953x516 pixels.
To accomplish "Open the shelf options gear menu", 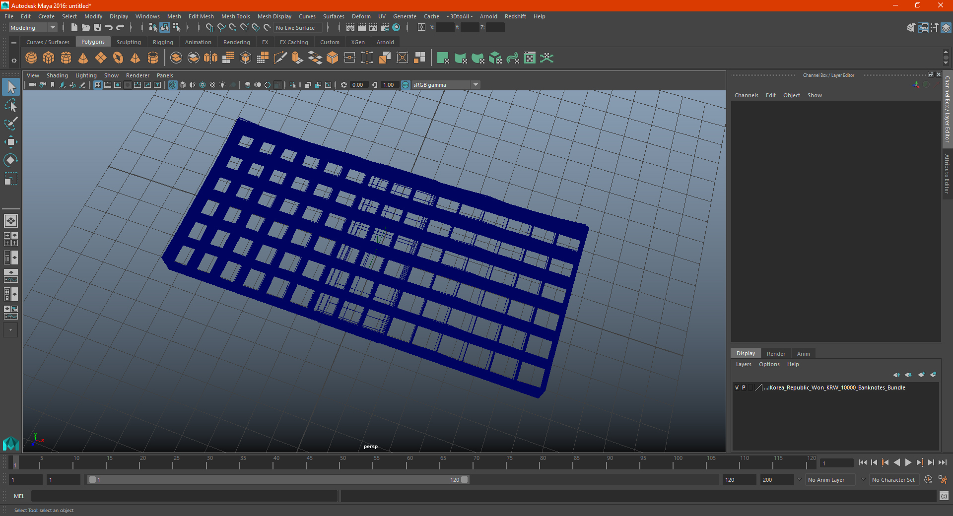I will (14, 61).
